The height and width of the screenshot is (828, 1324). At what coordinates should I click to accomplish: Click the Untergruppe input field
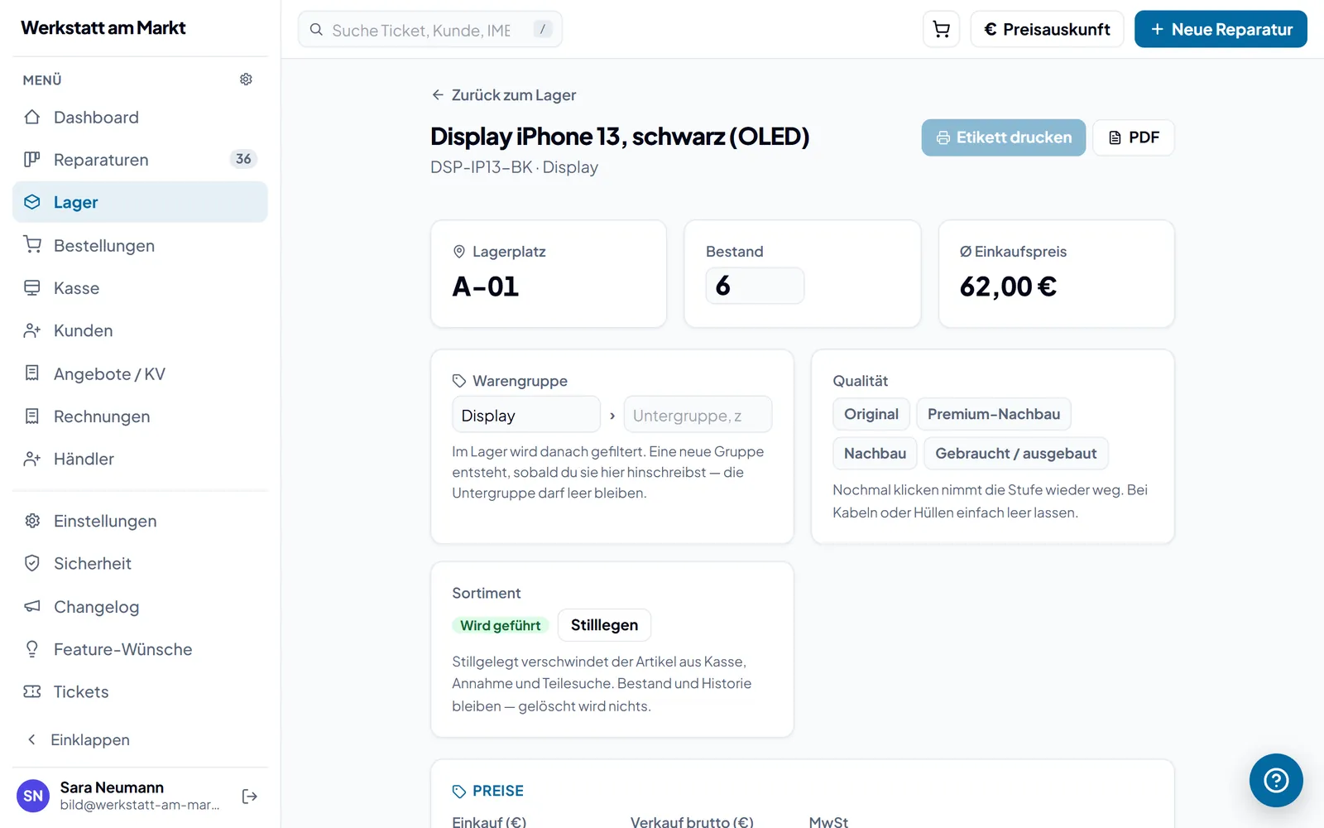pyautogui.click(x=698, y=415)
